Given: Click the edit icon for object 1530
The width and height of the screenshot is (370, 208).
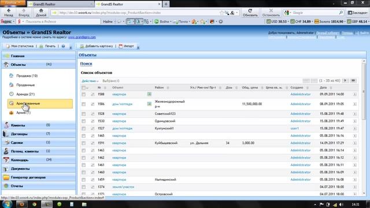Looking at the screenshot, I should coord(92,121).
